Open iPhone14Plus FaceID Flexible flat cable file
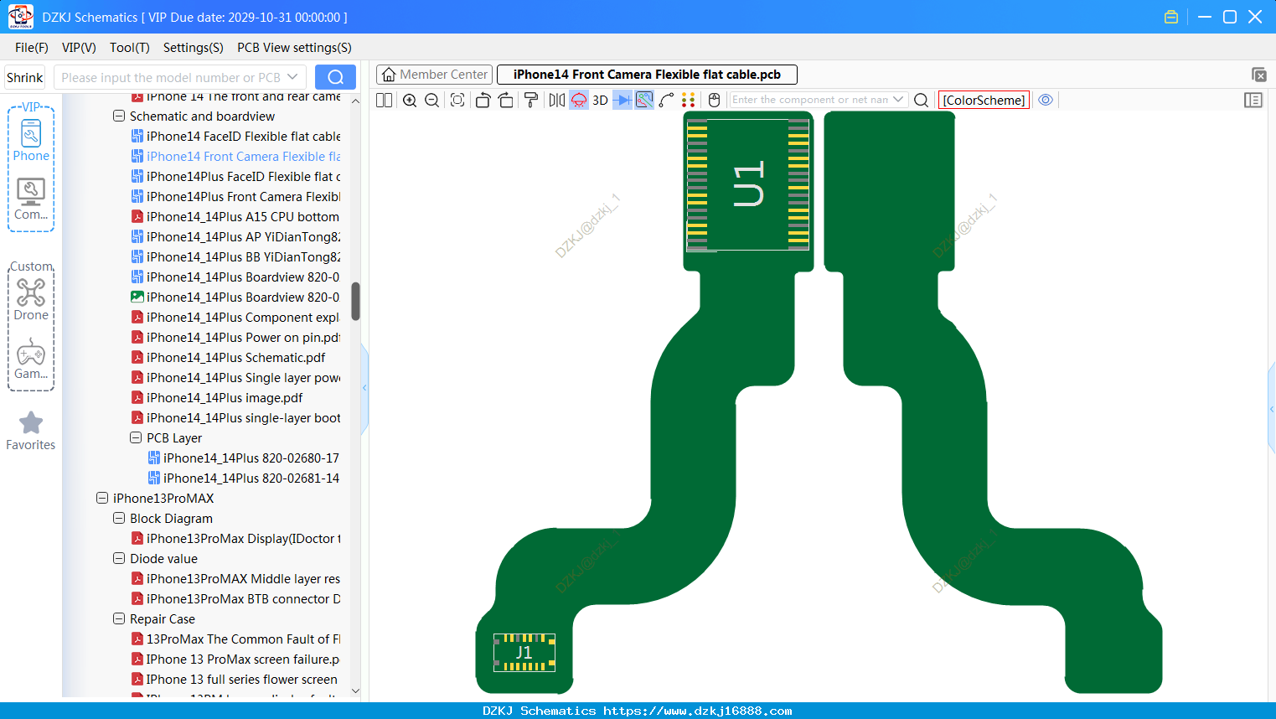This screenshot has height=719, width=1276. pyautogui.click(x=236, y=176)
